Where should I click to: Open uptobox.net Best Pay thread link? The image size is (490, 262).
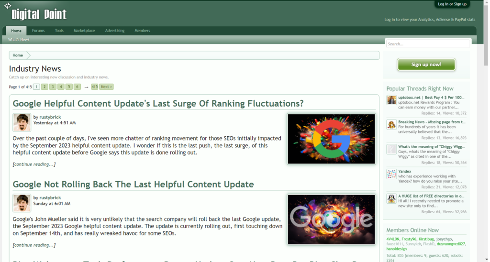[431, 98]
